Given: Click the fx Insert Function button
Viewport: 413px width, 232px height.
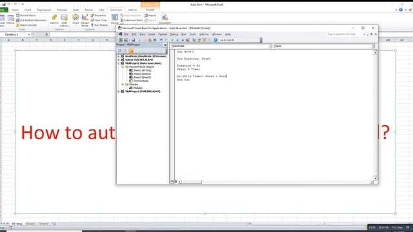Looking at the screenshot, I should 47,34.
